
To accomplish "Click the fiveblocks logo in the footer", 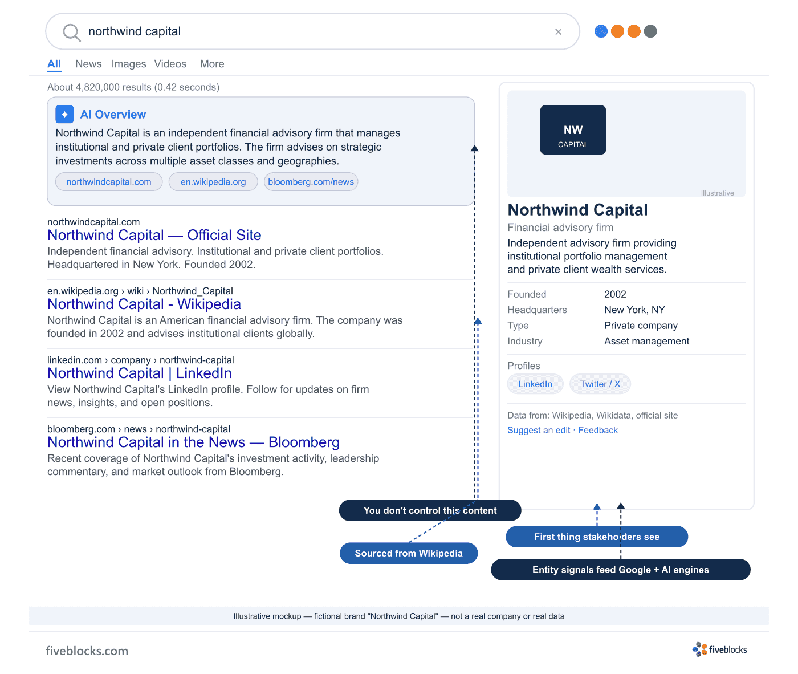I will click(719, 649).
